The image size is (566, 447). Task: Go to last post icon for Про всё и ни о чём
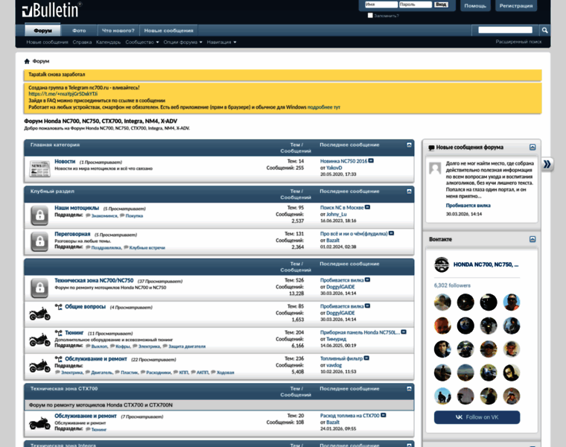pos(391,234)
